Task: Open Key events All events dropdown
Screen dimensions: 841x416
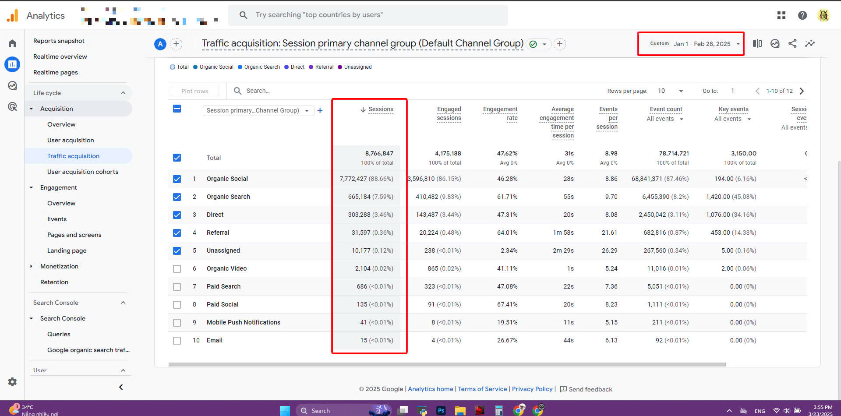Action: tap(732, 119)
